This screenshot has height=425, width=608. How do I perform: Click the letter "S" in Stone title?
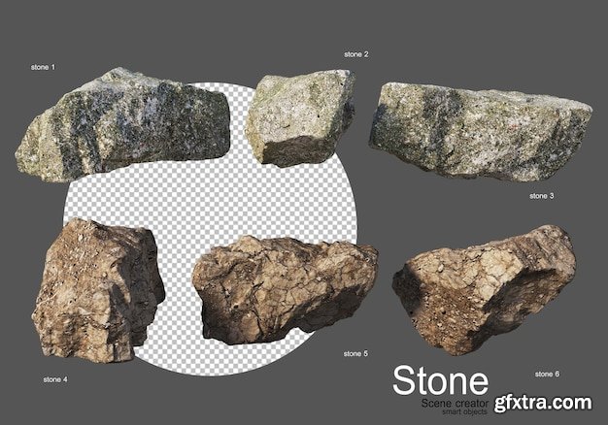pos(401,377)
